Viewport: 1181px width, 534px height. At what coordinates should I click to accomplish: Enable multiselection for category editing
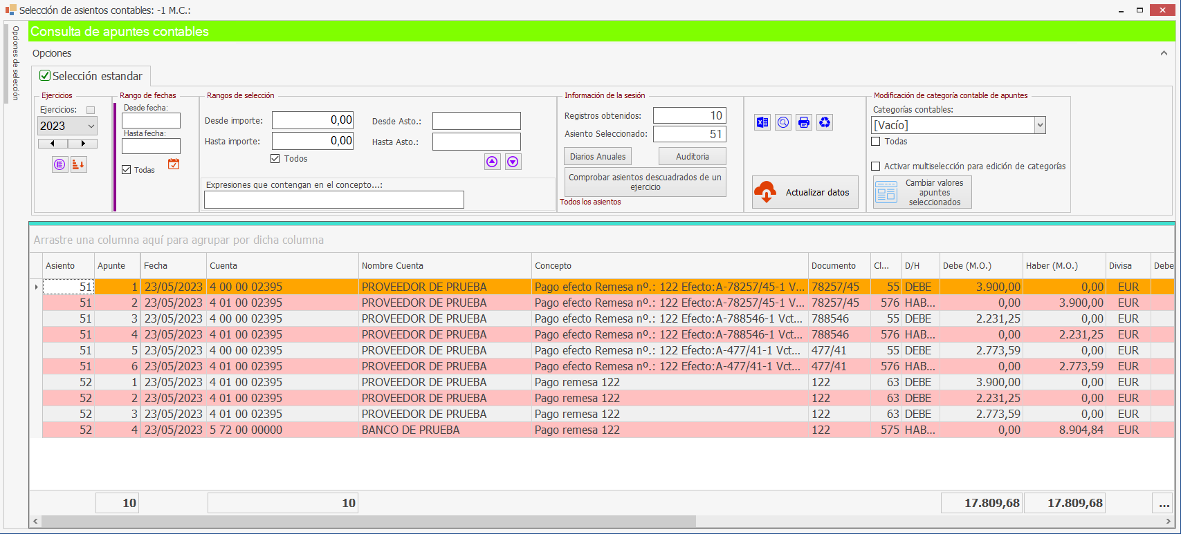click(x=876, y=166)
